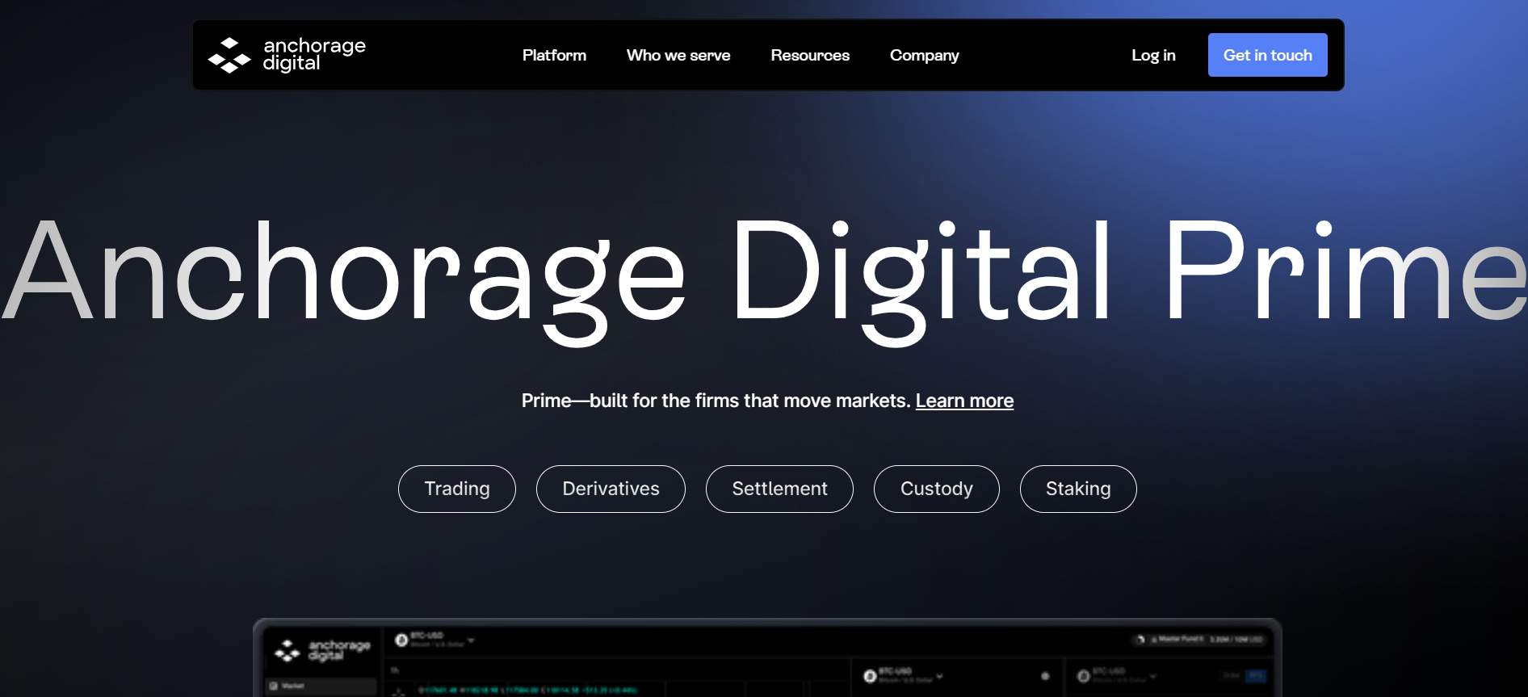Viewport: 1528px width, 697px height.
Task: Select the Settlement pill
Action: (x=779, y=489)
